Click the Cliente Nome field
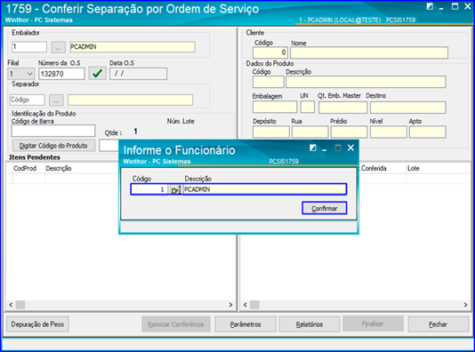The width and height of the screenshot is (475, 352). (369, 52)
